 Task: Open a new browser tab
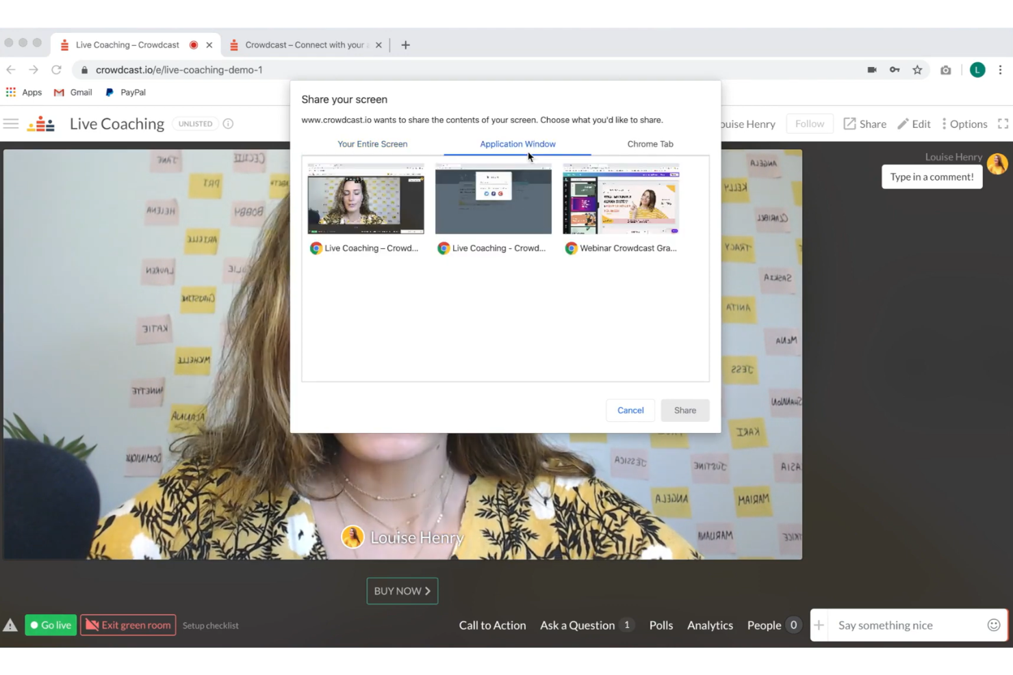pyautogui.click(x=405, y=45)
